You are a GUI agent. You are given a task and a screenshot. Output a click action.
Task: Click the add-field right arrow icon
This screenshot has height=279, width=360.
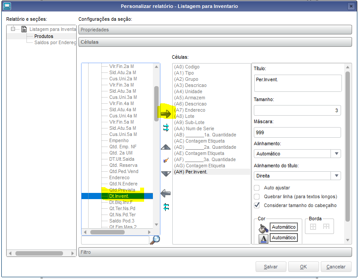coord(166,113)
